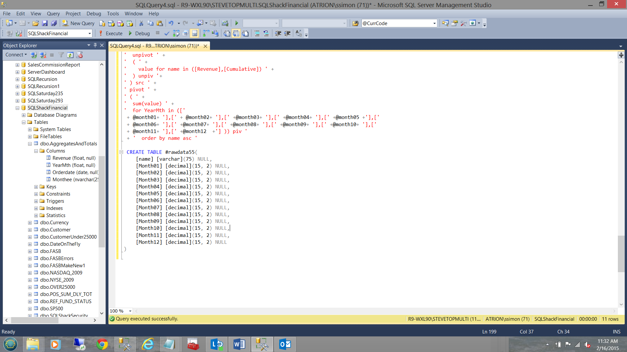Open the SQLShackFinancial database dropdown

89,33
